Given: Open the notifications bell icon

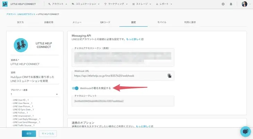Looking at the screenshot, I should [231, 4].
